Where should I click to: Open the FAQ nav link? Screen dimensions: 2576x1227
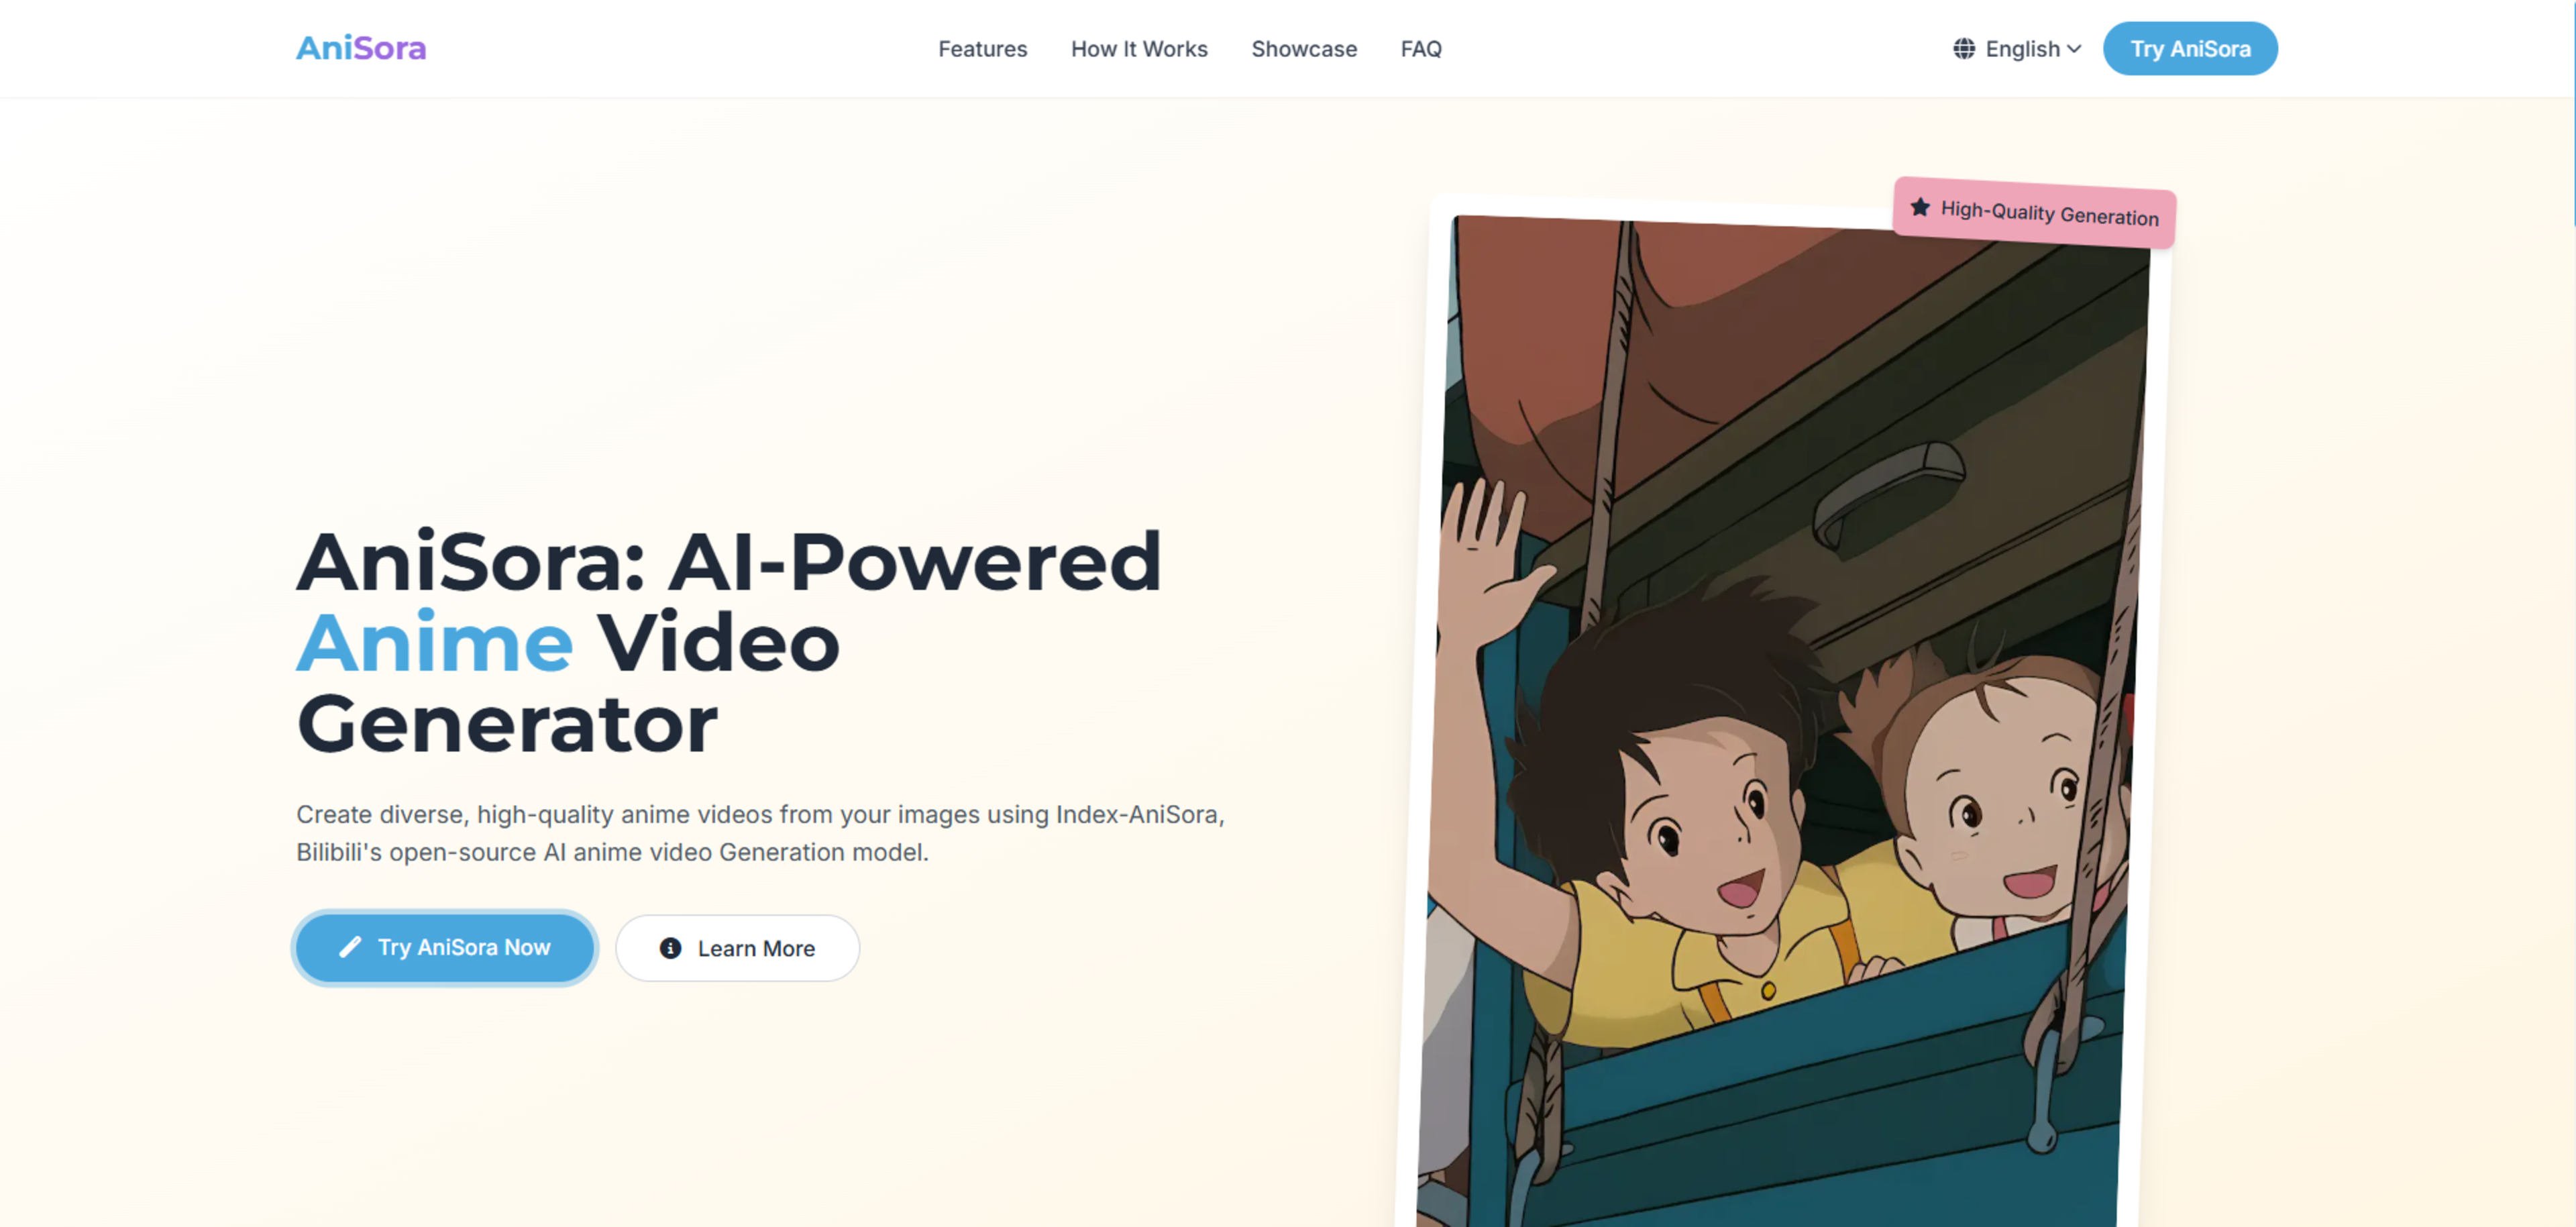click(x=1420, y=49)
